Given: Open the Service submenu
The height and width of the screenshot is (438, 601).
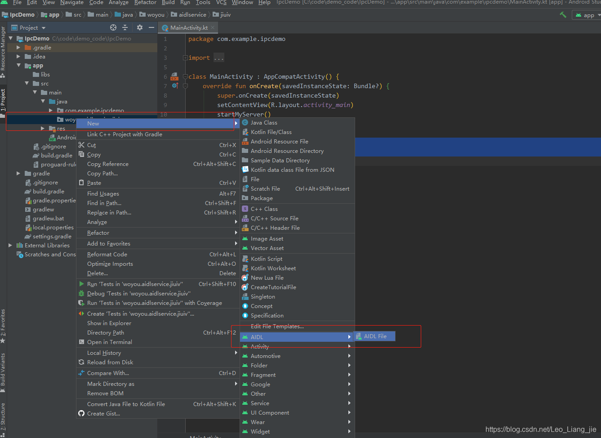Looking at the screenshot, I should coord(297,403).
